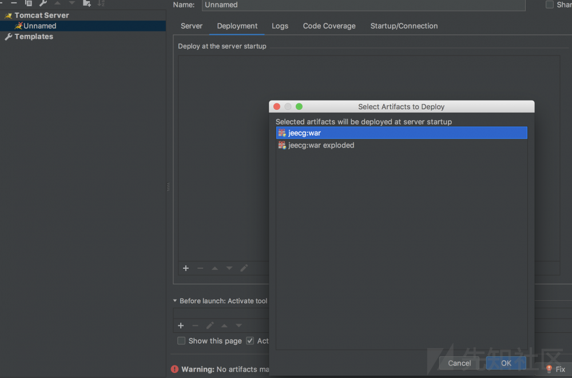The height and width of the screenshot is (378, 572).
Task: Uncheck the Activate tool window checkbox
Action: click(x=250, y=341)
